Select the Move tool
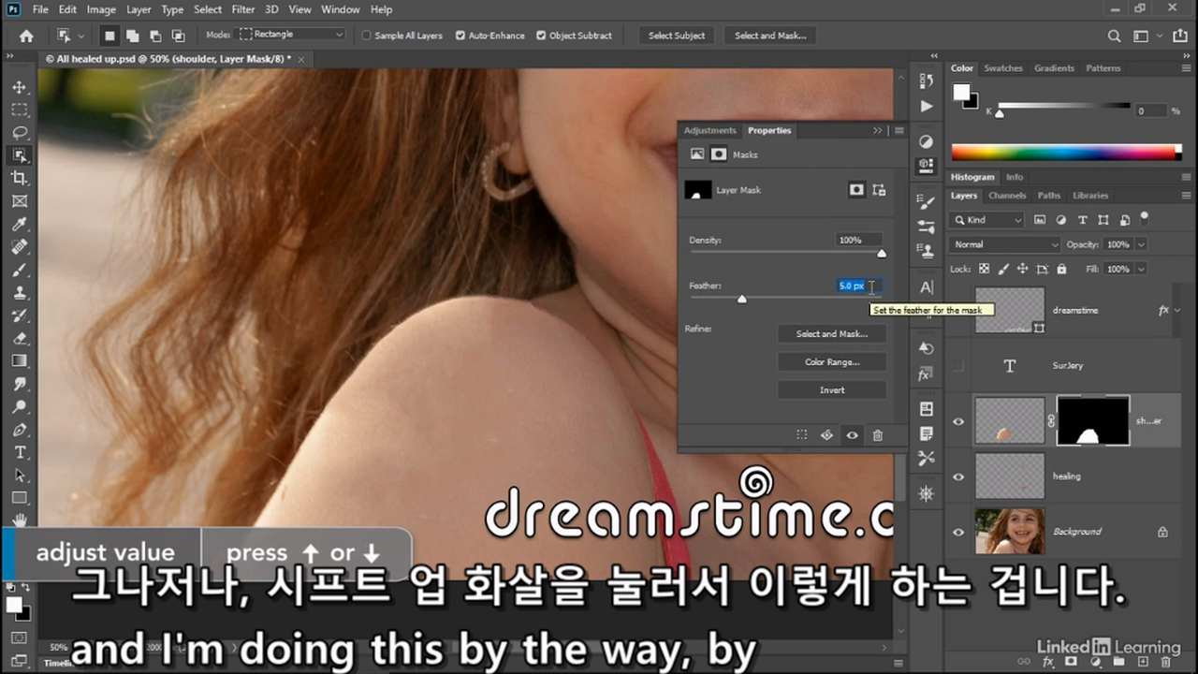 pos(20,87)
